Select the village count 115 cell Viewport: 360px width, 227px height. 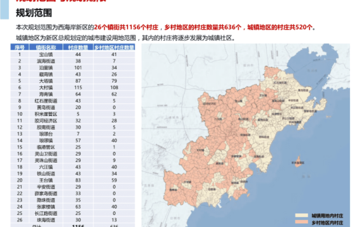[x=78, y=88]
